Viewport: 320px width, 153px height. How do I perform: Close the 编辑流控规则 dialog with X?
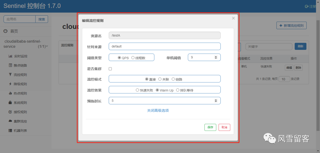pyautogui.click(x=233, y=18)
